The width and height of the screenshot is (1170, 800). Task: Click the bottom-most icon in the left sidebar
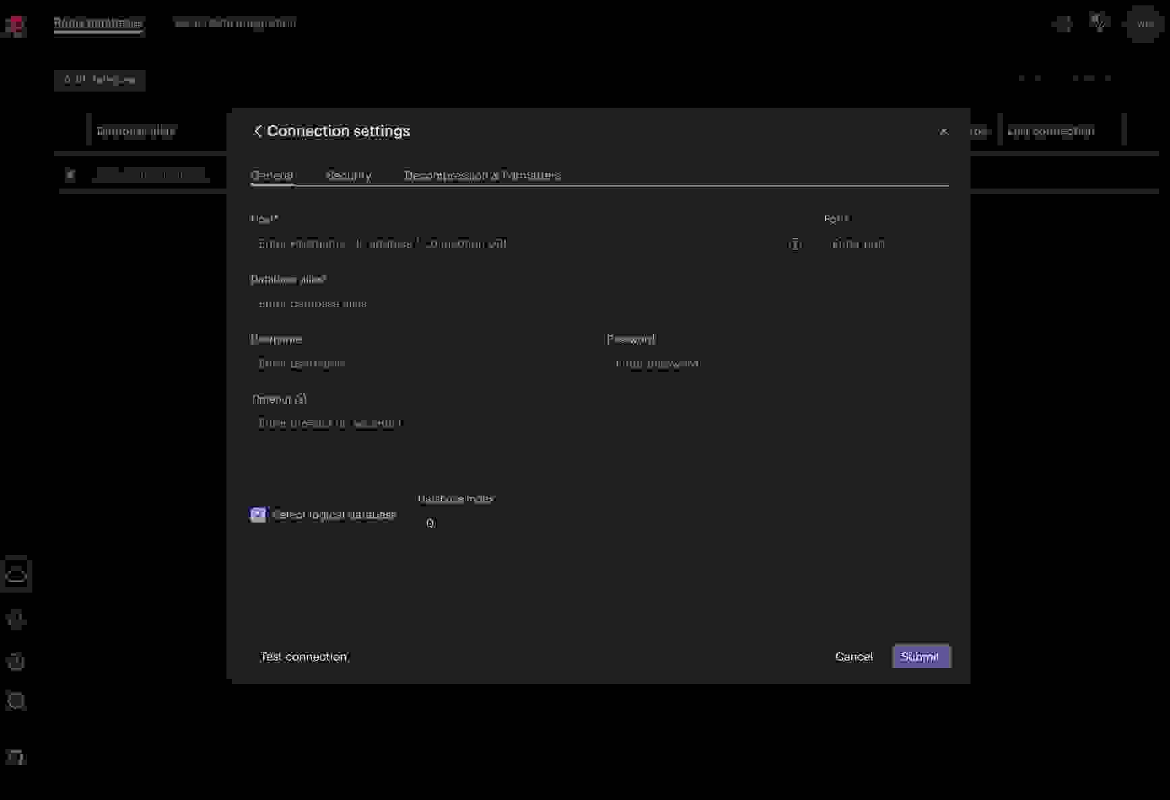click(16, 757)
